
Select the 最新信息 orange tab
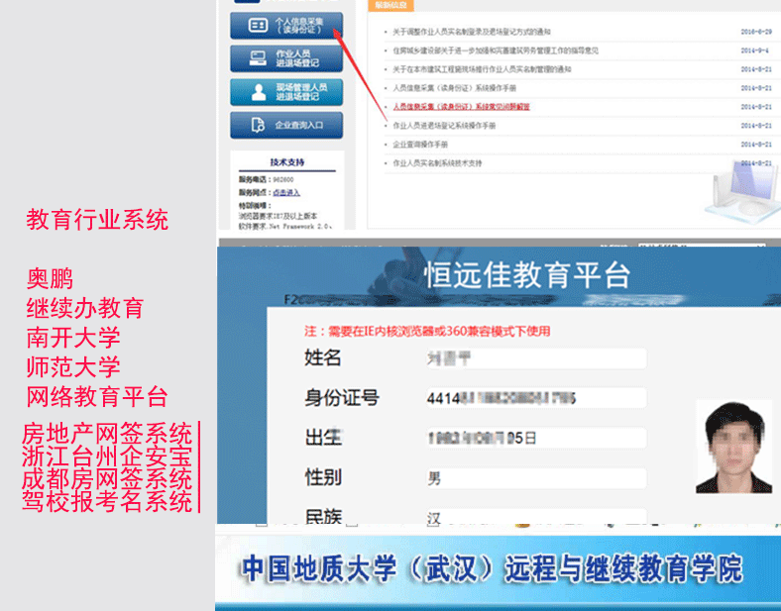click(391, 6)
